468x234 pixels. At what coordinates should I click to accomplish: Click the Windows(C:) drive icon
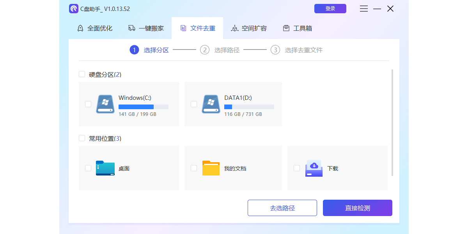[105, 104]
